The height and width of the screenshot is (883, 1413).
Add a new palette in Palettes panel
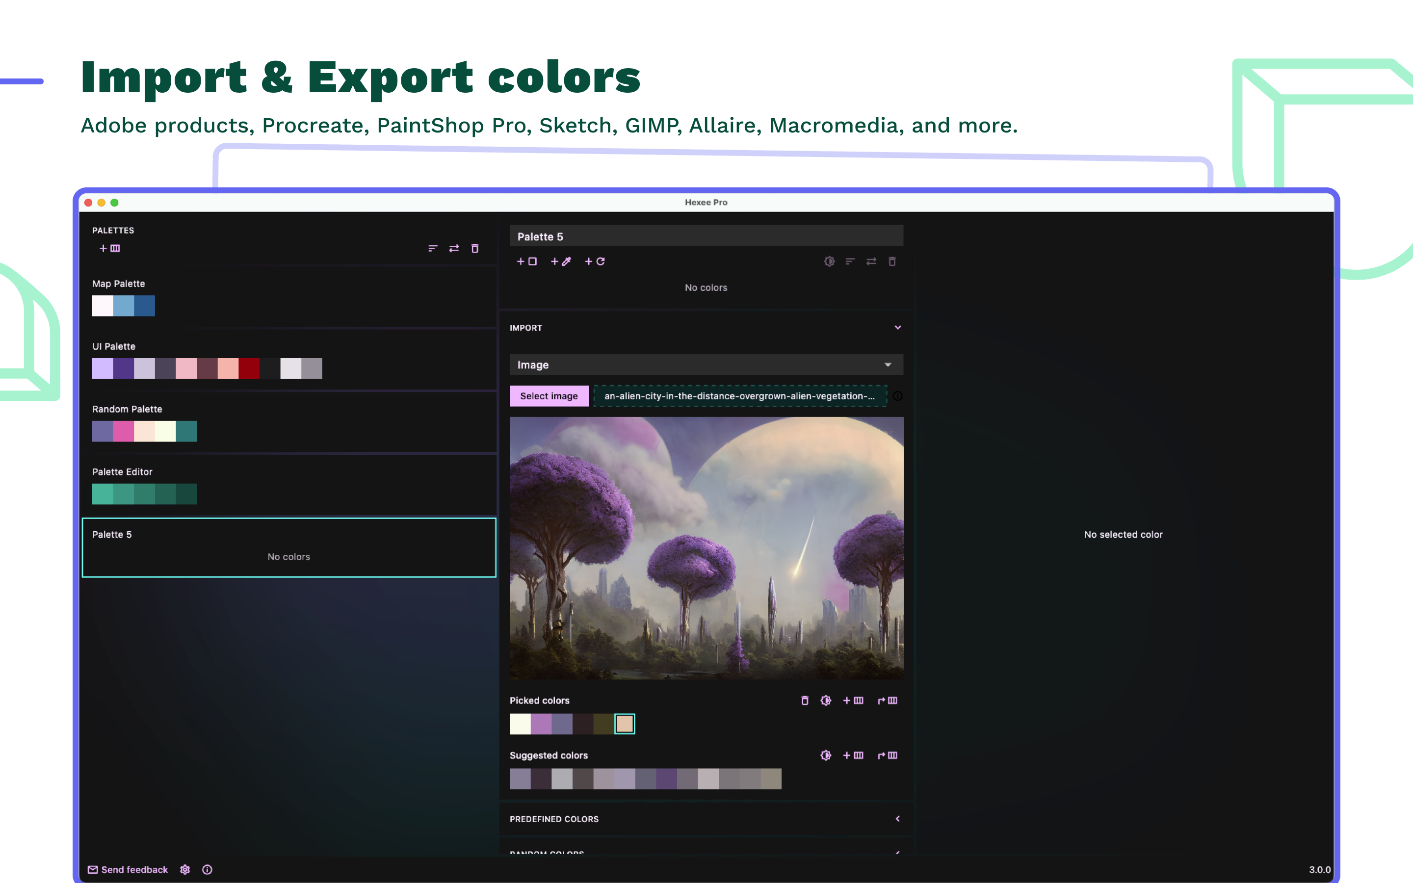pos(110,248)
